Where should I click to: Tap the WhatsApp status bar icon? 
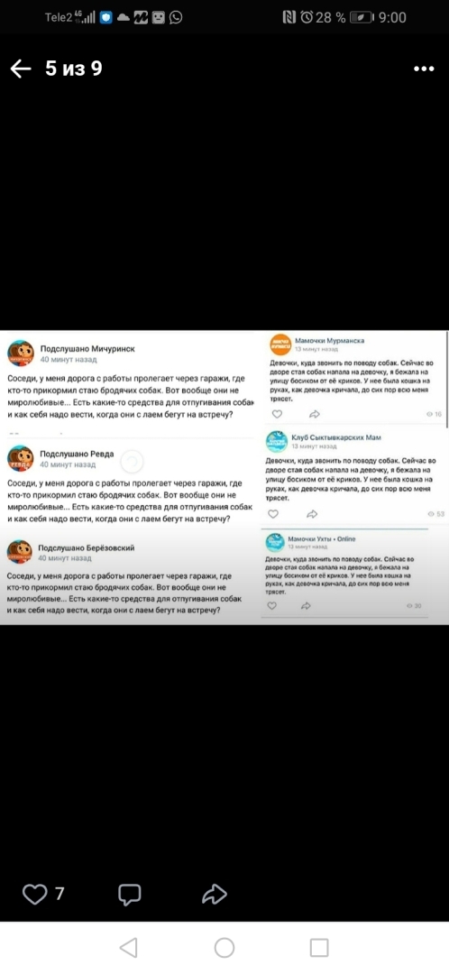177,18
